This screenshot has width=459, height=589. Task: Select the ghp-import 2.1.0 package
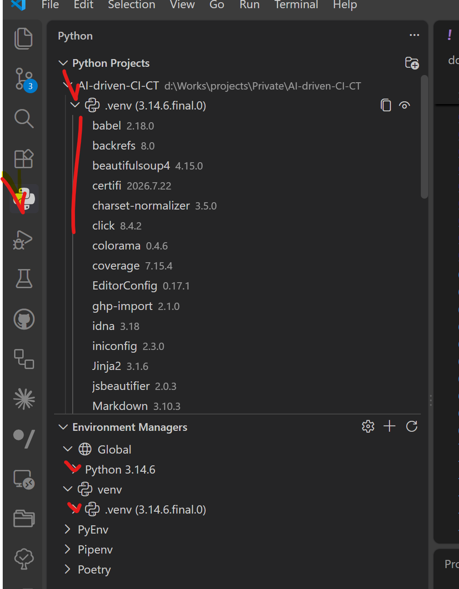[x=237, y=306]
